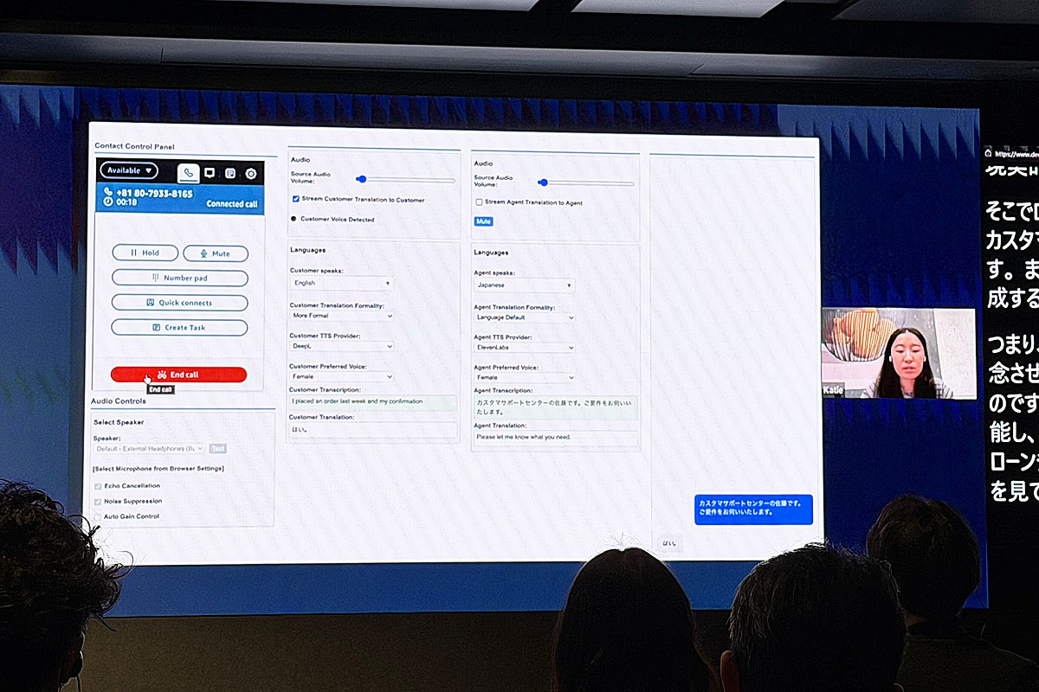The width and height of the screenshot is (1039, 692).
Task: Mute the call in Contact Control Panel
Action: [216, 253]
